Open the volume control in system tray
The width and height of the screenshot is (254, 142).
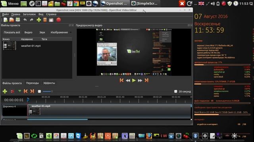pyautogui.click(x=213, y=4)
